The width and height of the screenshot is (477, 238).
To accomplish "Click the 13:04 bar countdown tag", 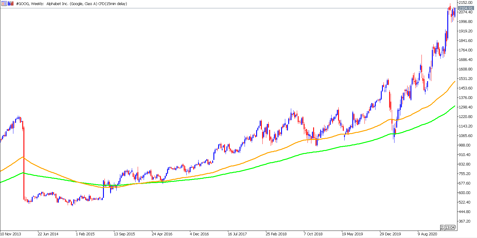I will tap(450, 227).
